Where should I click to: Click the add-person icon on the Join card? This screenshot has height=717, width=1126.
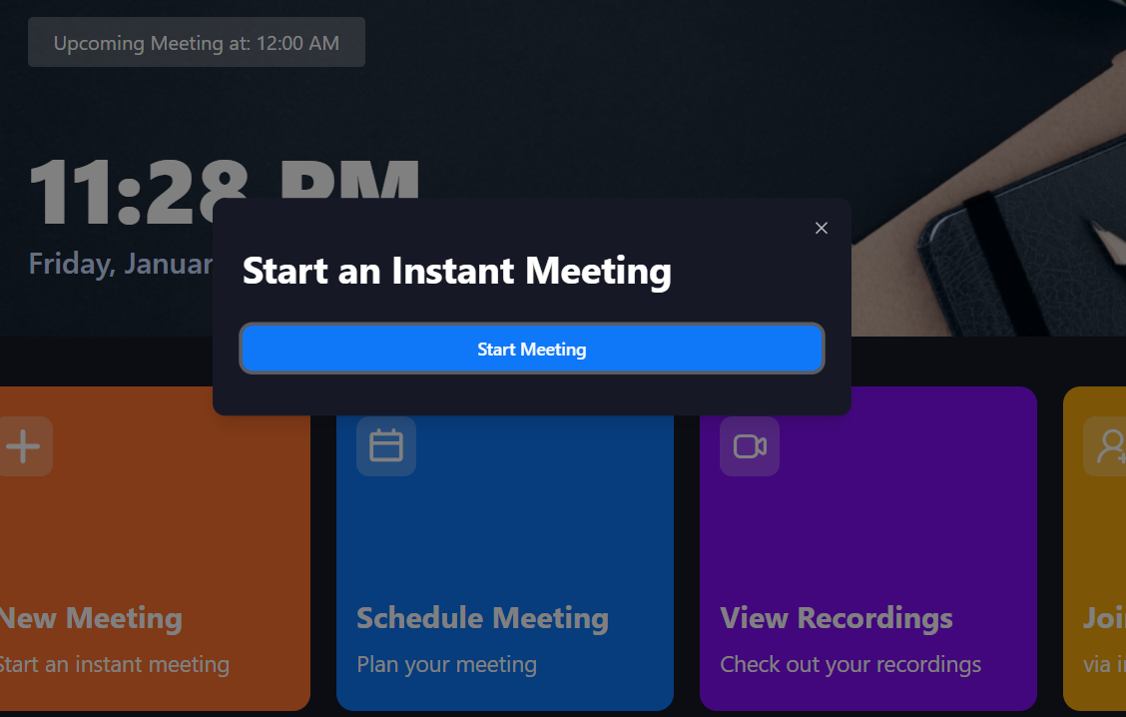(x=1108, y=446)
